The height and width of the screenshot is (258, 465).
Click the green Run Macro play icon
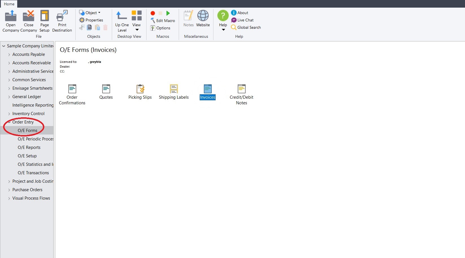tap(168, 13)
